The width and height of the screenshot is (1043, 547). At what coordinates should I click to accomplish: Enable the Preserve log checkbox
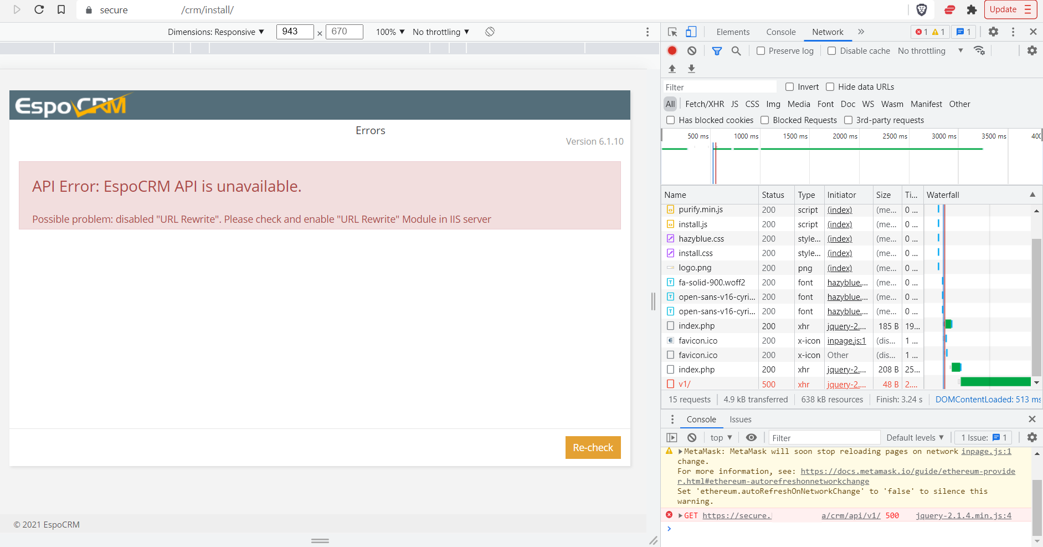pyautogui.click(x=761, y=51)
